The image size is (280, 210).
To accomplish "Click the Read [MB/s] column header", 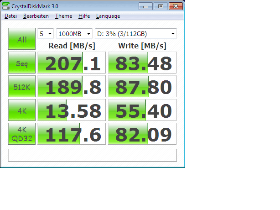I will 72,46.
